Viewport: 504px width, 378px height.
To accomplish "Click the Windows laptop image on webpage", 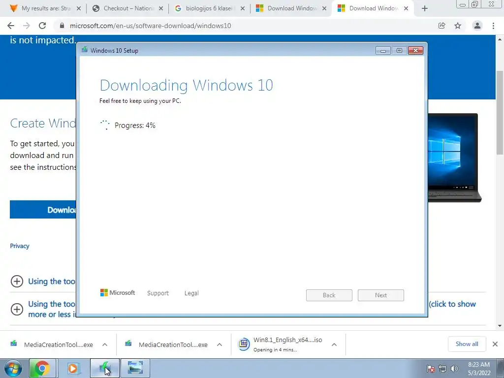I will tap(454, 157).
